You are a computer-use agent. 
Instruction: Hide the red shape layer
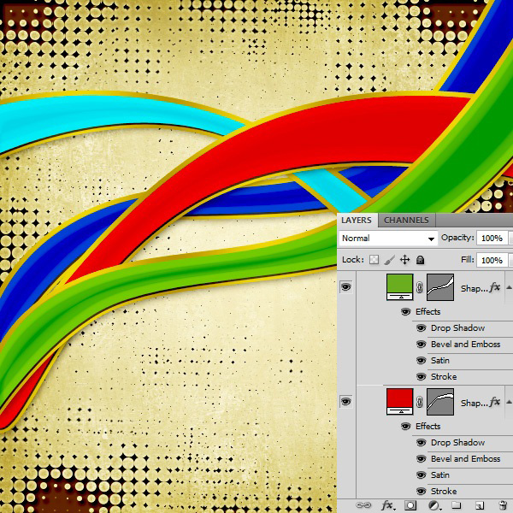click(346, 402)
